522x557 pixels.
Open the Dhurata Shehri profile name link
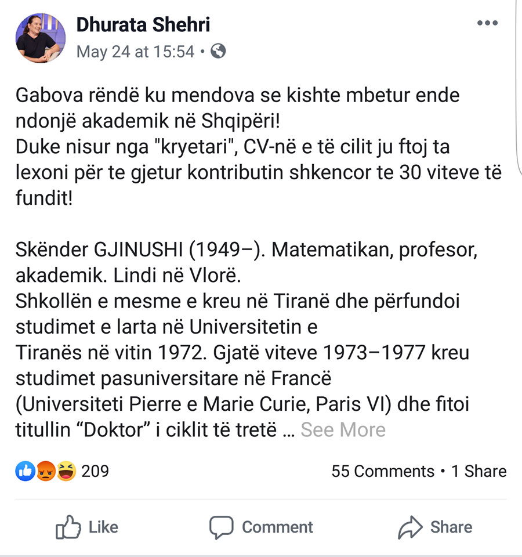tap(143, 24)
